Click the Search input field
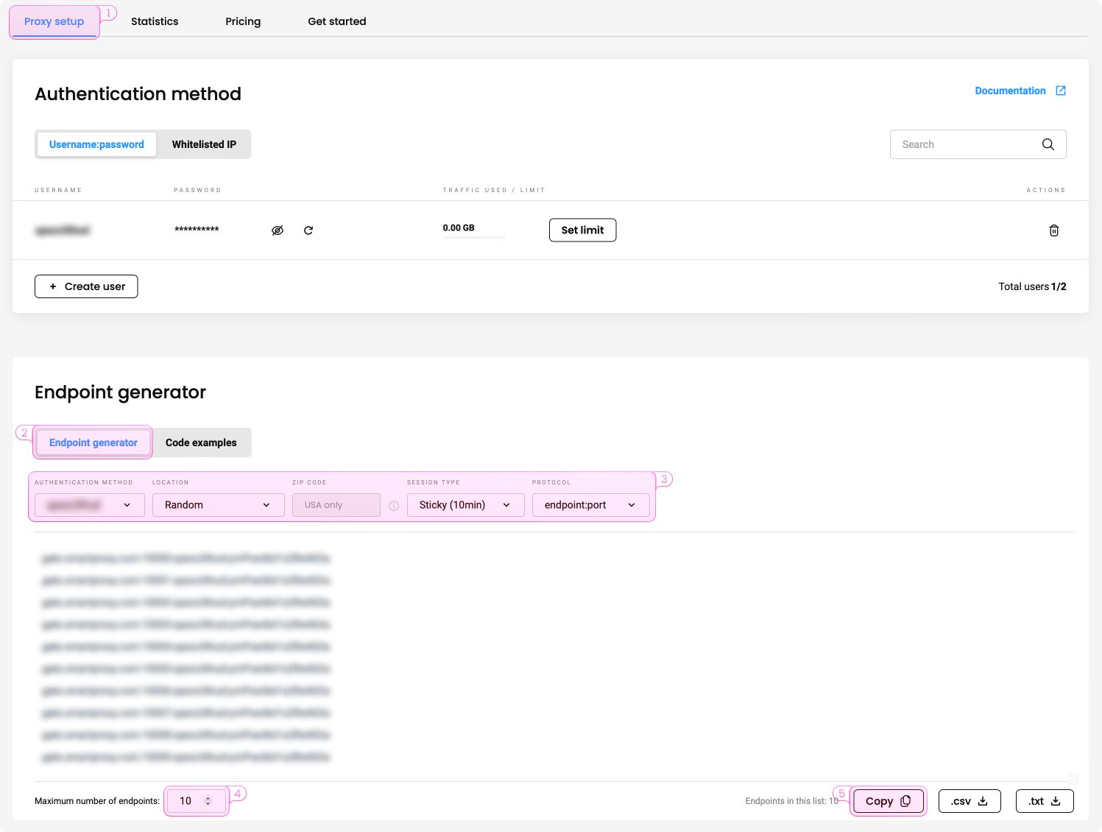The image size is (1102, 832). [978, 144]
